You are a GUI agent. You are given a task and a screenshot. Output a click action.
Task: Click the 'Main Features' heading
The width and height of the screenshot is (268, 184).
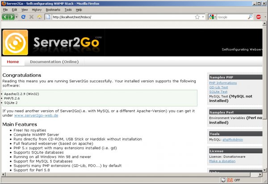pyautogui.click(x=20, y=124)
